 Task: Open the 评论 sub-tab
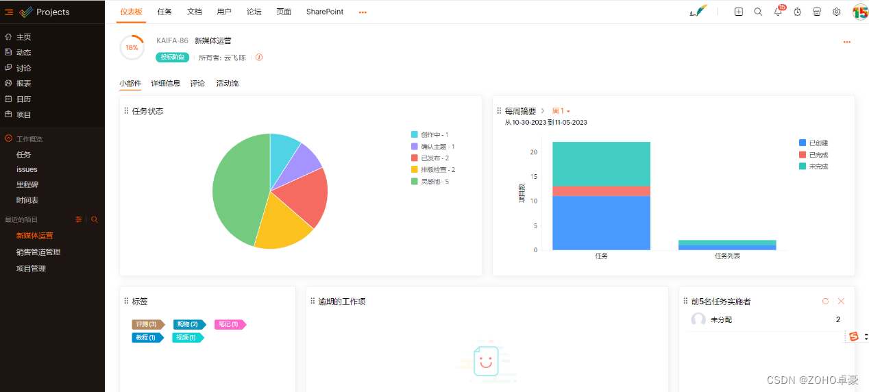pos(197,84)
